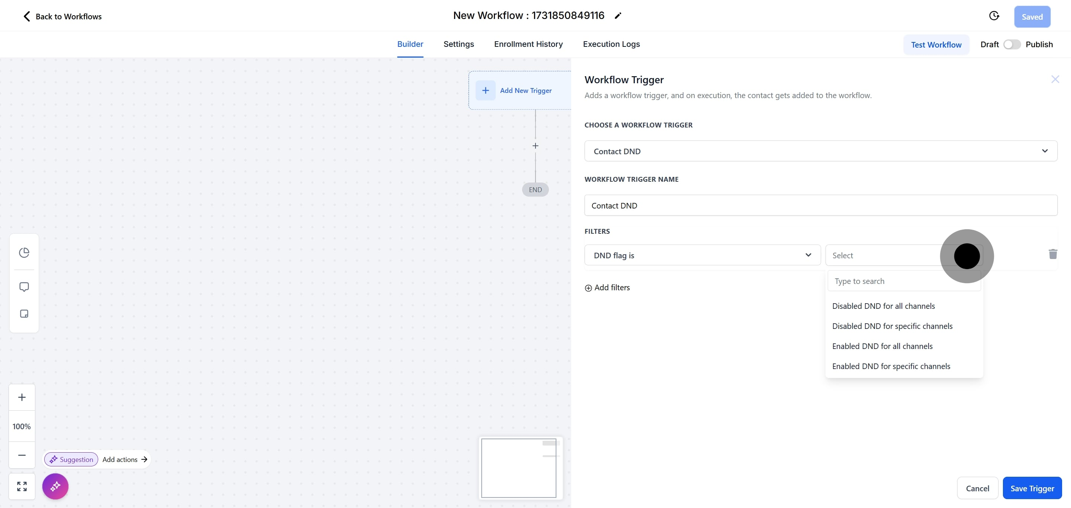Image resolution: width=1071 pixels, height=508 pixels.
Task: Open version history clock icon
Action: pos(994,16)
